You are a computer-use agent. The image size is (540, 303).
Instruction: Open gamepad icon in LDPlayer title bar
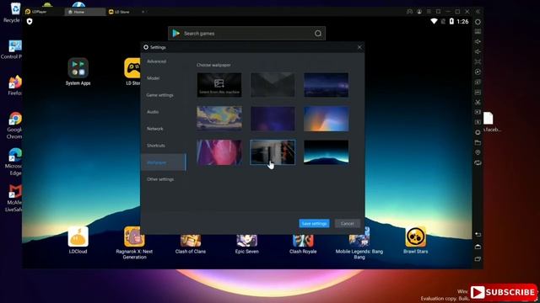pyautogui.click(x=409, y=11)
